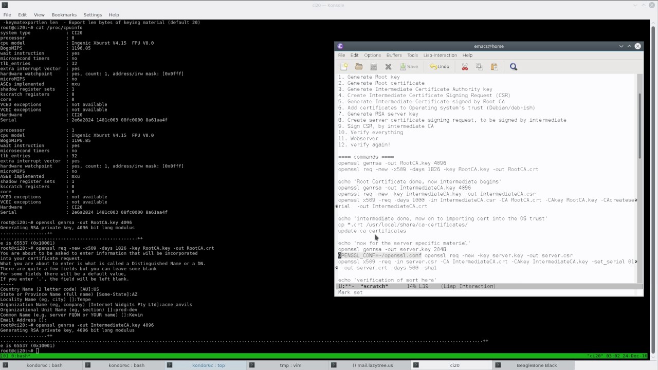The width and height of the screenshot is (658, 370).
Task: Click '12. verify again!' line in Emacs
Action: [x=364, y=145]
